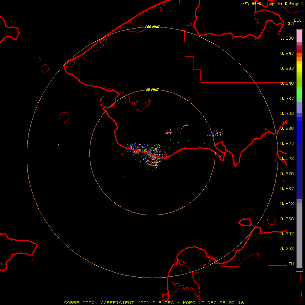
Task: Click the 0.840 scale value label
Action: tap(287, 83)
